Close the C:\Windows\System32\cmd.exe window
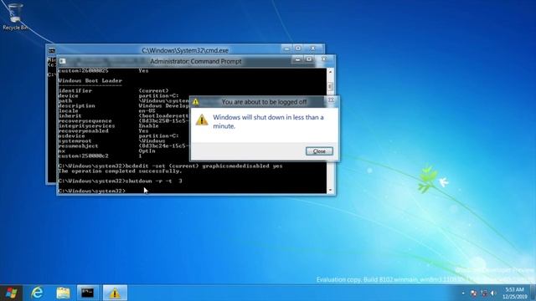This screenshot has height=301, width=536. click(312, 48)
